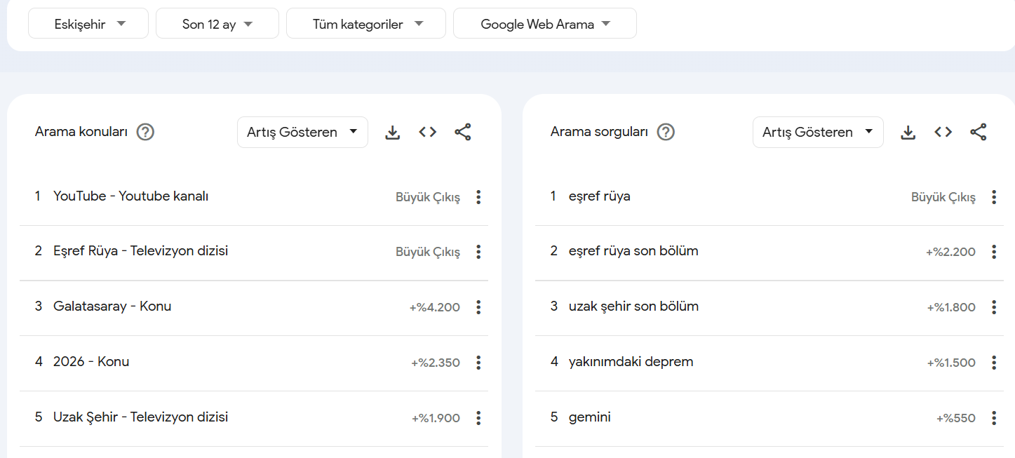The height and width of the screenshot is (458, 1015).
Task: Select the Uzak Şehir Televizyon dizisi entry
Action: pyautogui.click(x=140, y=417)
